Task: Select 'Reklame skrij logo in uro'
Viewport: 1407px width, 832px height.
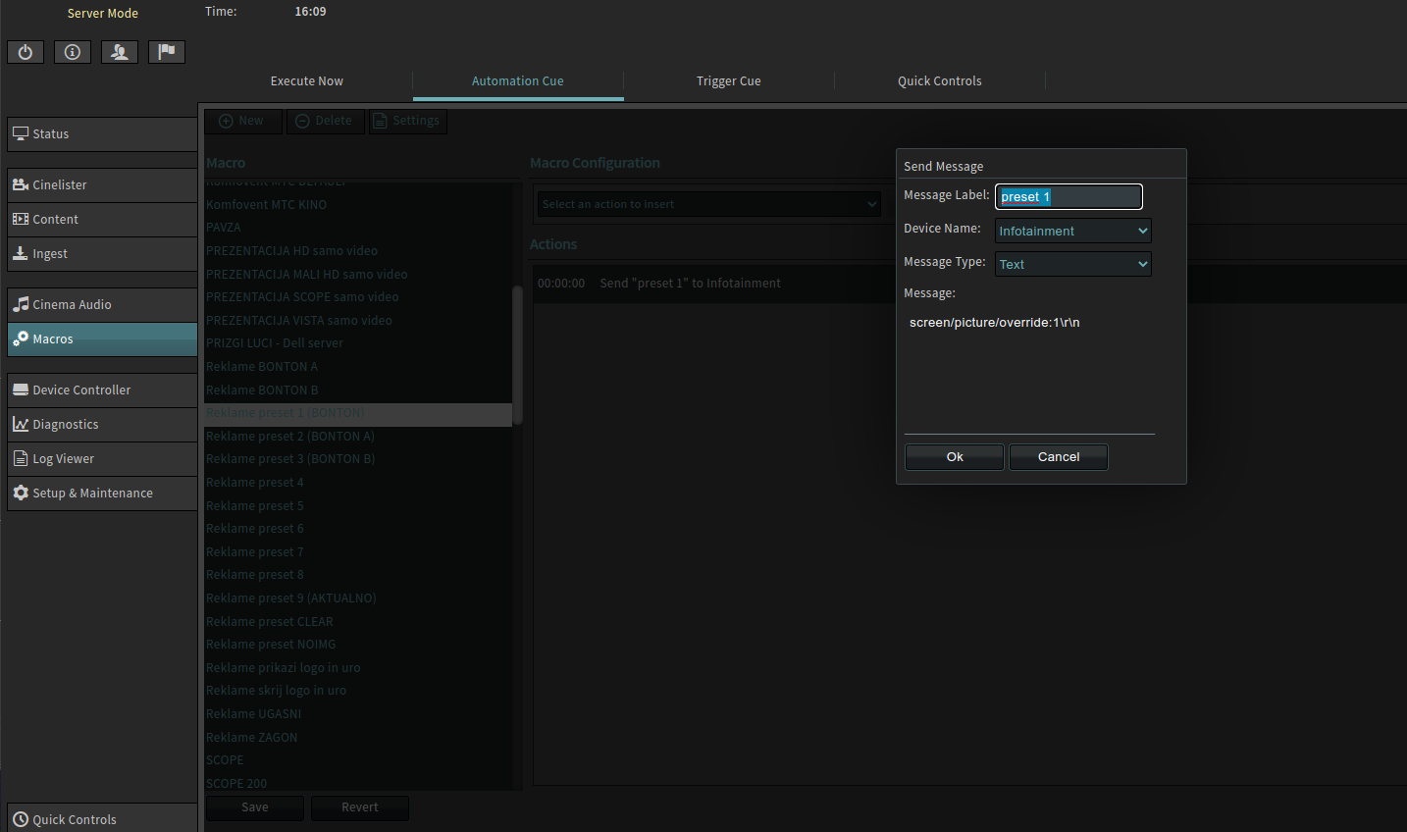Action: pyautogui.click(x=358, y=691)
